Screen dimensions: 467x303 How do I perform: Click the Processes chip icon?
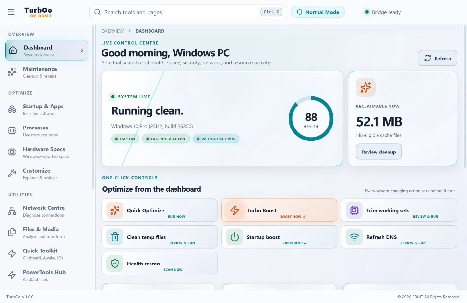point(12,130)
